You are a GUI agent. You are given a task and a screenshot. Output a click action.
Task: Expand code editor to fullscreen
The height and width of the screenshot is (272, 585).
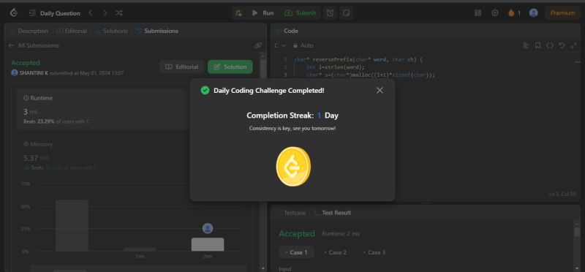point(574,45)
